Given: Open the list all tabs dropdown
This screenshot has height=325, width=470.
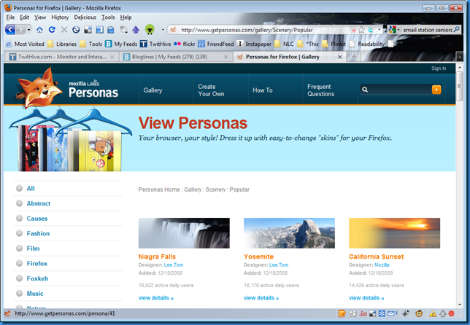Looking at the screenshot, I should point(460,57).
